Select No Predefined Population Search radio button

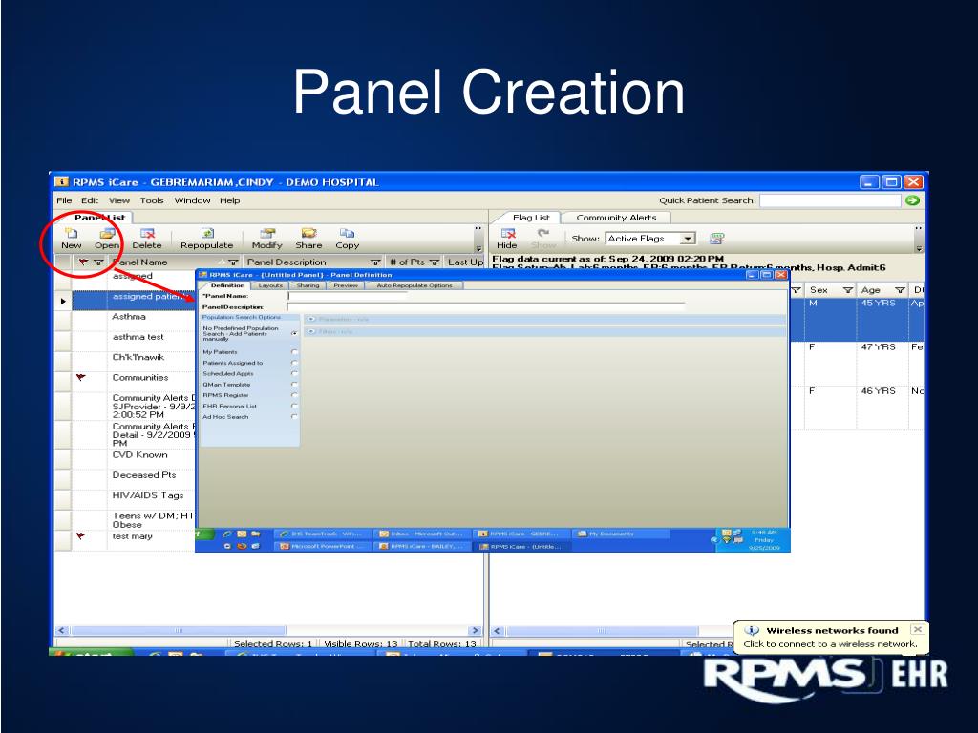pyautogui.click(x=294, y=333)
